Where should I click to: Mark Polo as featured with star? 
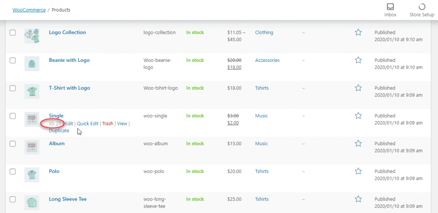pyautogui.click(x=358, y=171)
